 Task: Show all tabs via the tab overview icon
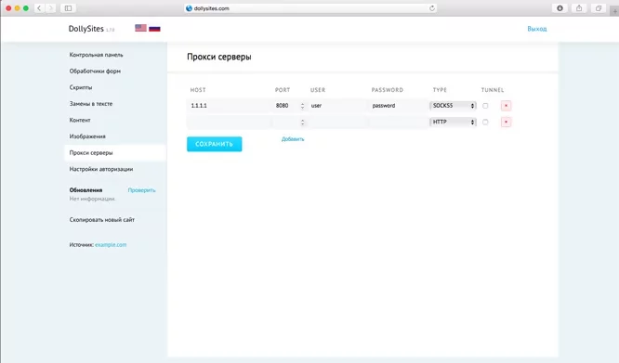pyautogui.click(x=599, y=7)
